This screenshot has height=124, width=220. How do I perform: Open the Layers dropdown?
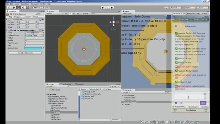pos(190,8)
